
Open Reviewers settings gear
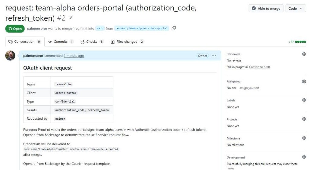[304, 54]
